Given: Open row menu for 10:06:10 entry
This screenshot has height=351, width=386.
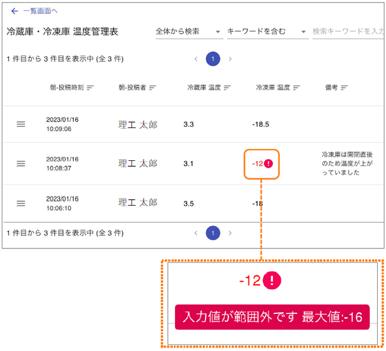Looking at the screenshot, I should (21, 203).
